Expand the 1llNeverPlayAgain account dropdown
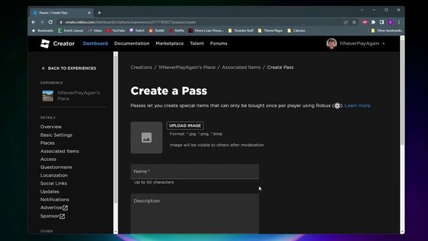428x241 pixels. click(x=383, y=44)
